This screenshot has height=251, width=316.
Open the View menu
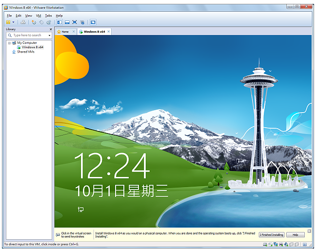(28, 16)
